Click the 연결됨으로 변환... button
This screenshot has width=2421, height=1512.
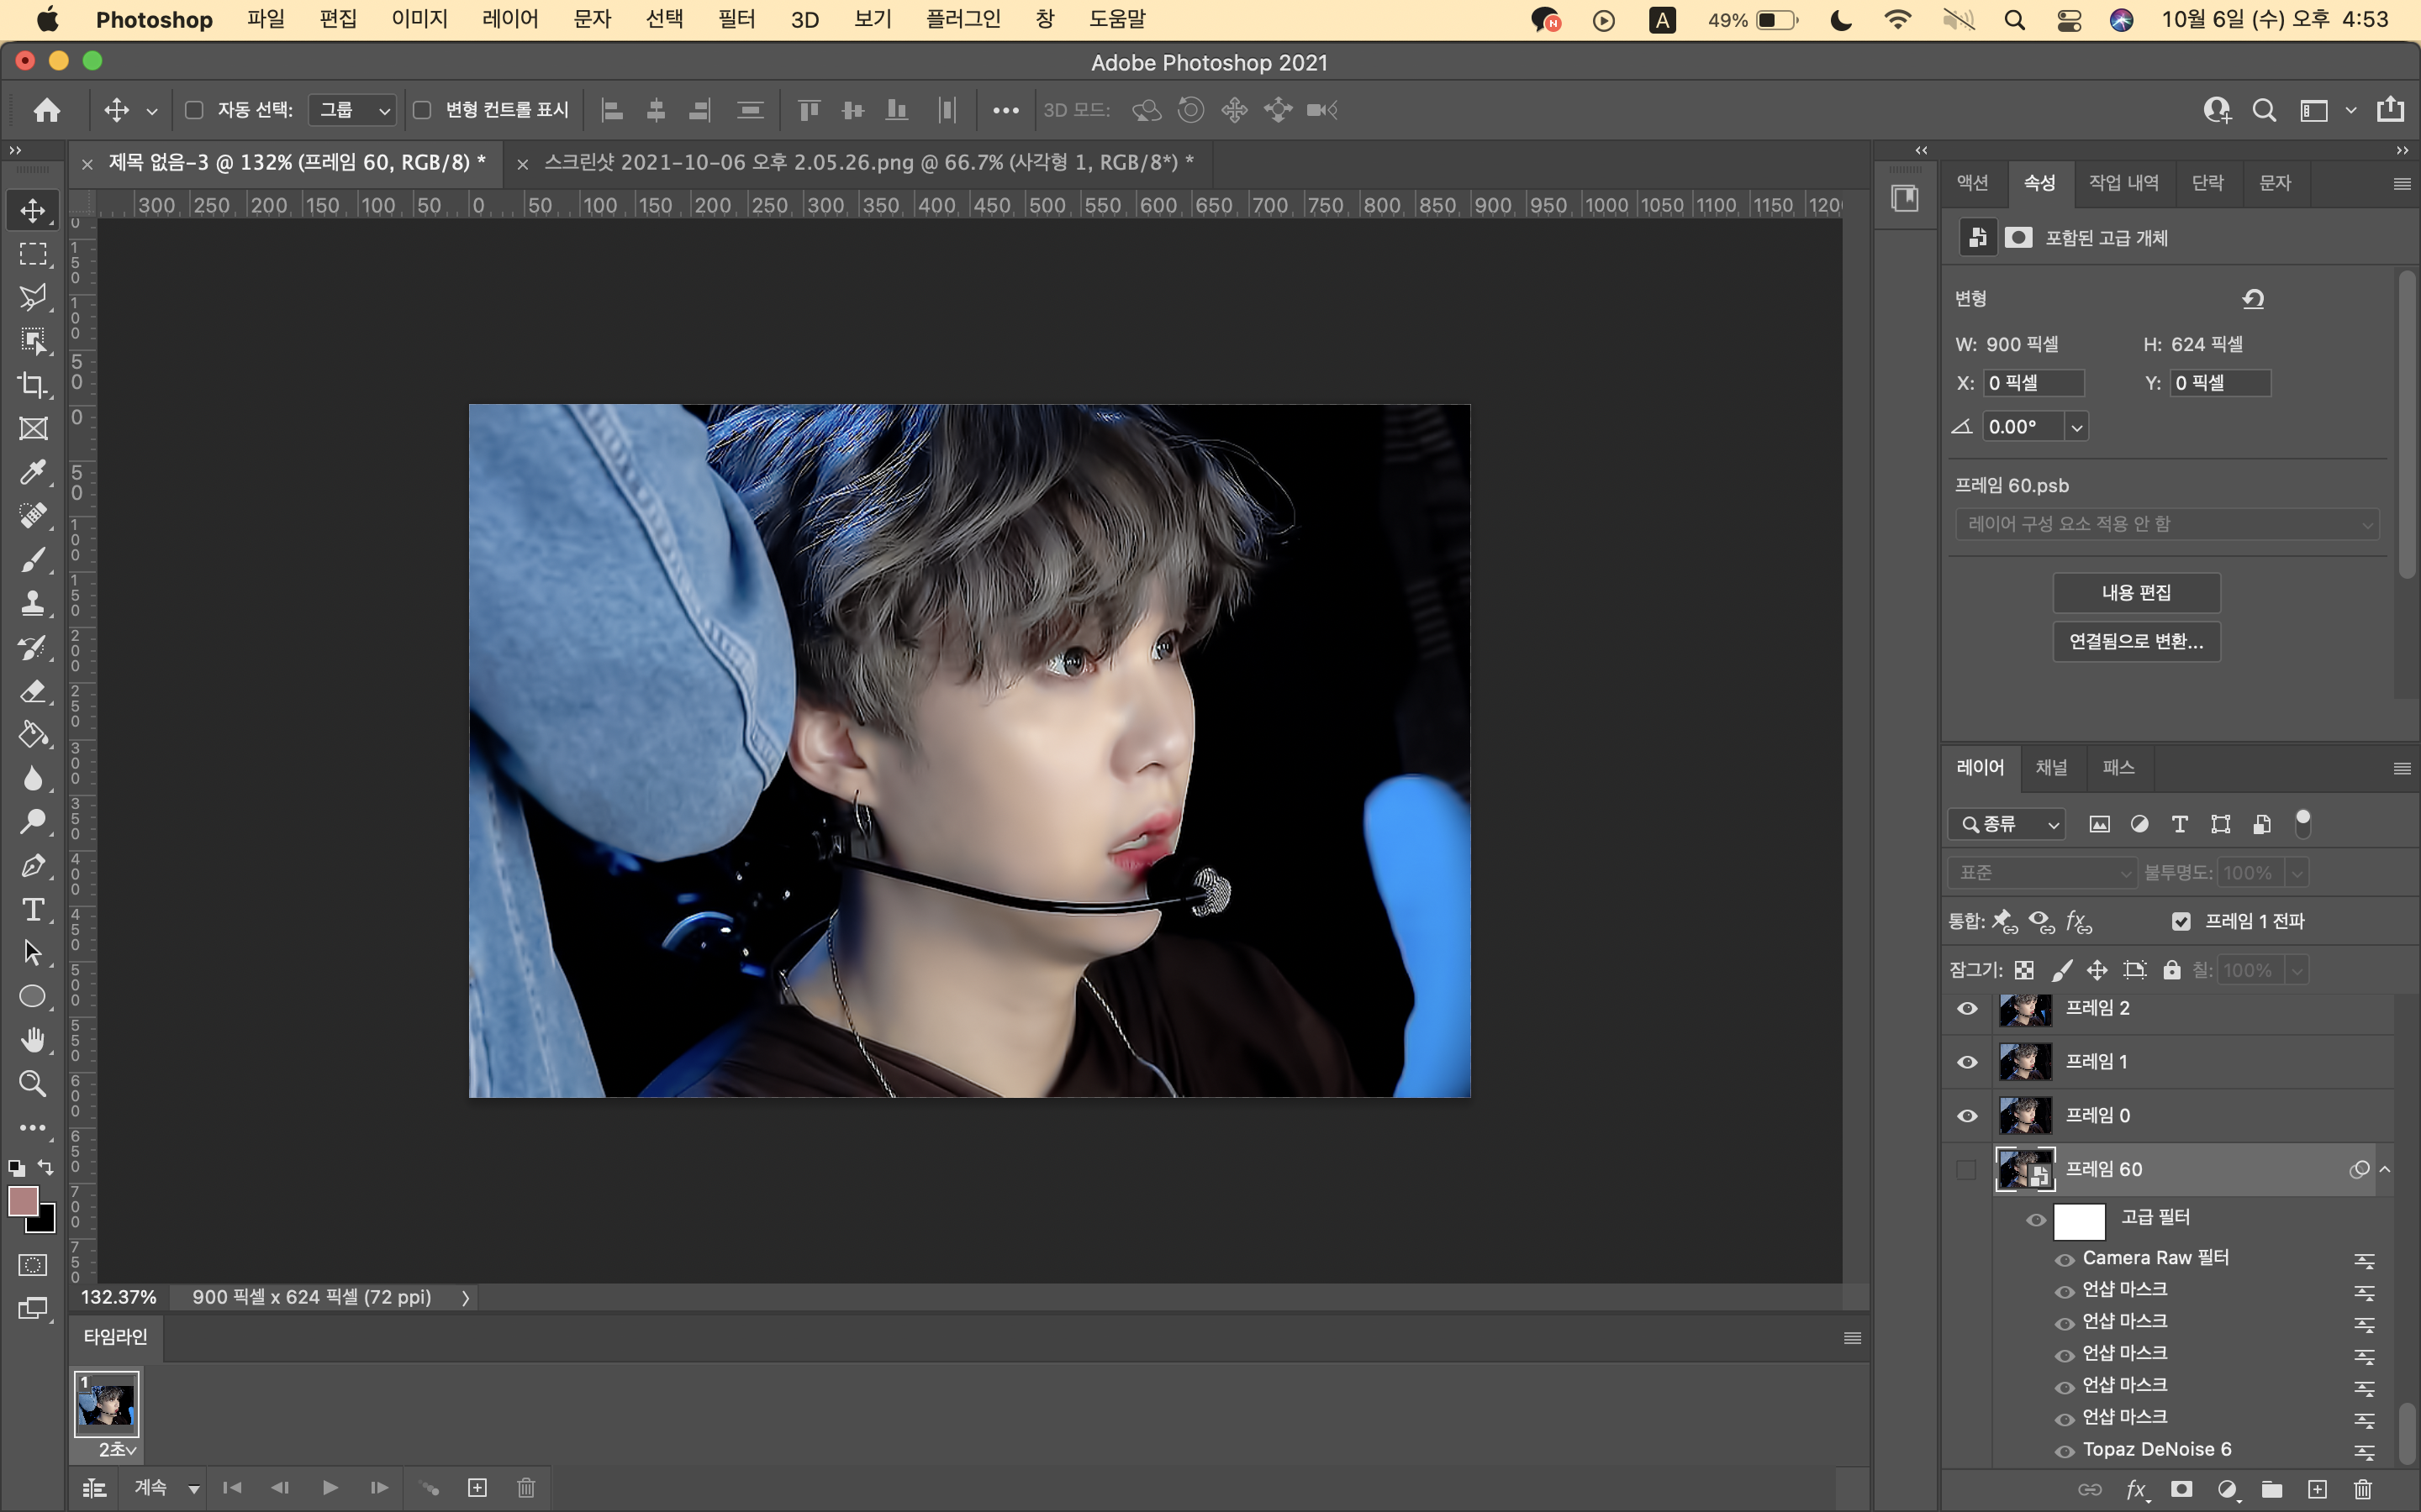click(2136, 641)
